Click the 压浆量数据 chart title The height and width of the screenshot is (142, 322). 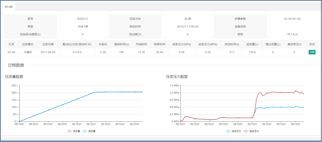(x=14, y=77)
